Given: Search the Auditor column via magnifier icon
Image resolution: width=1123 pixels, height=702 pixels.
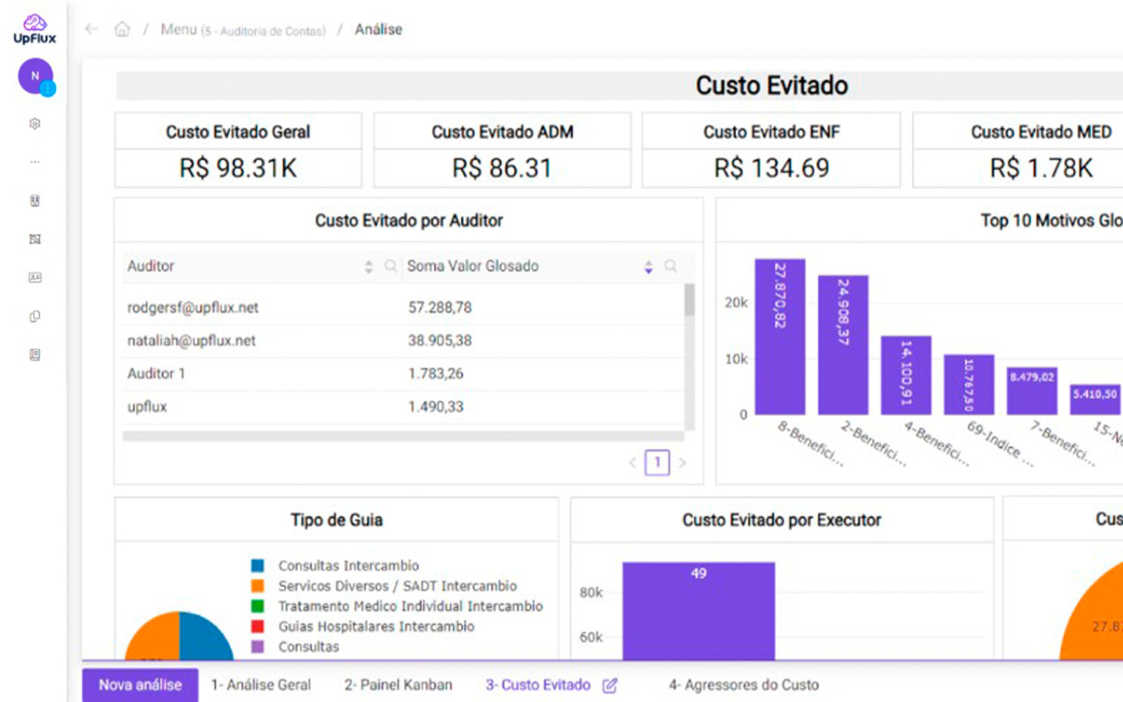Looking at the screenshot, I should click(x=391, y=267).
